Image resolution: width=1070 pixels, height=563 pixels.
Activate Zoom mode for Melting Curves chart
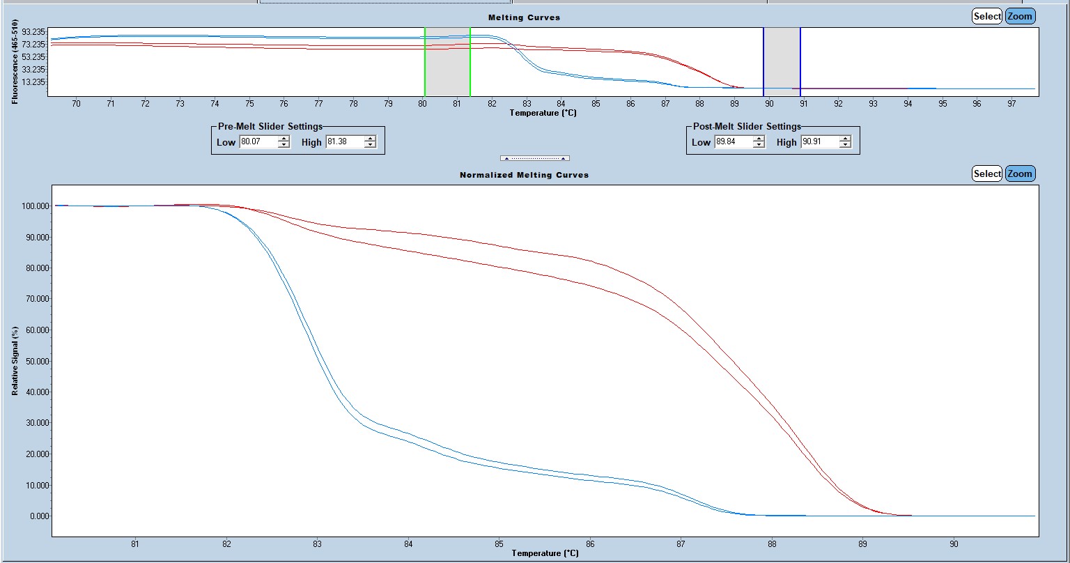pyautogui.click(x=1020, y=16)
